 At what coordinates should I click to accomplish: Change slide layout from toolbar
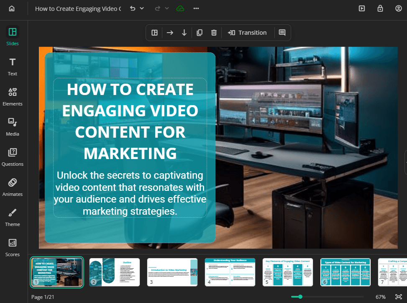155,33
